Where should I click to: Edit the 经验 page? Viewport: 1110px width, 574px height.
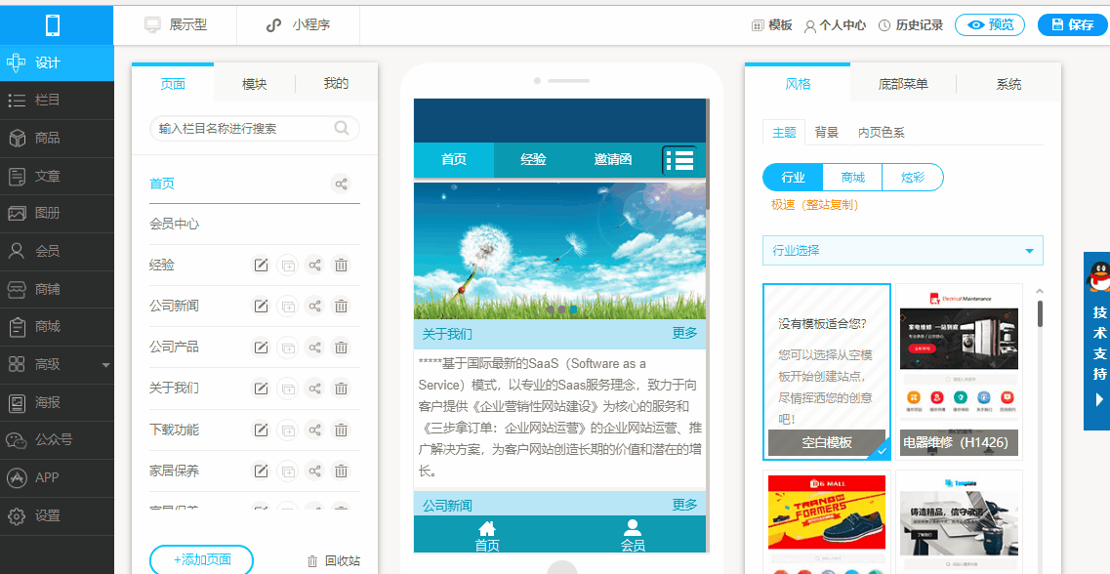point(262,266)
